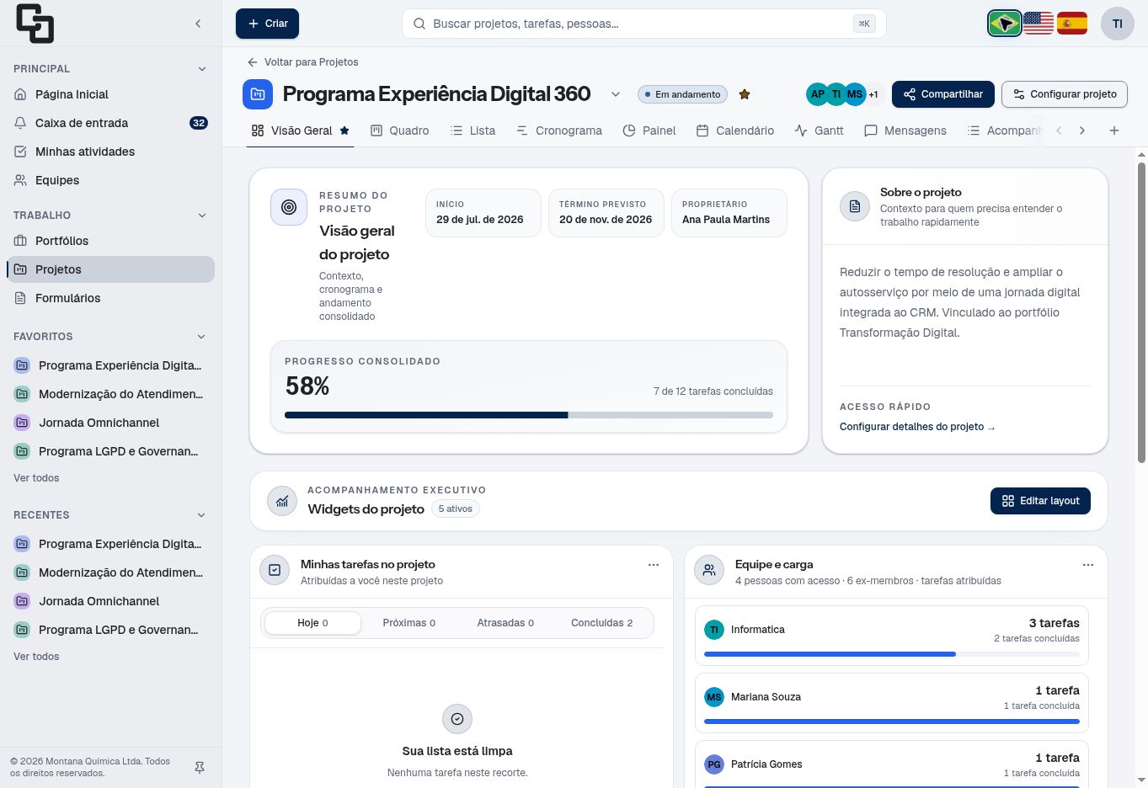
Task: Click the 58% consolidated progress bar
Action: [529, 415]
